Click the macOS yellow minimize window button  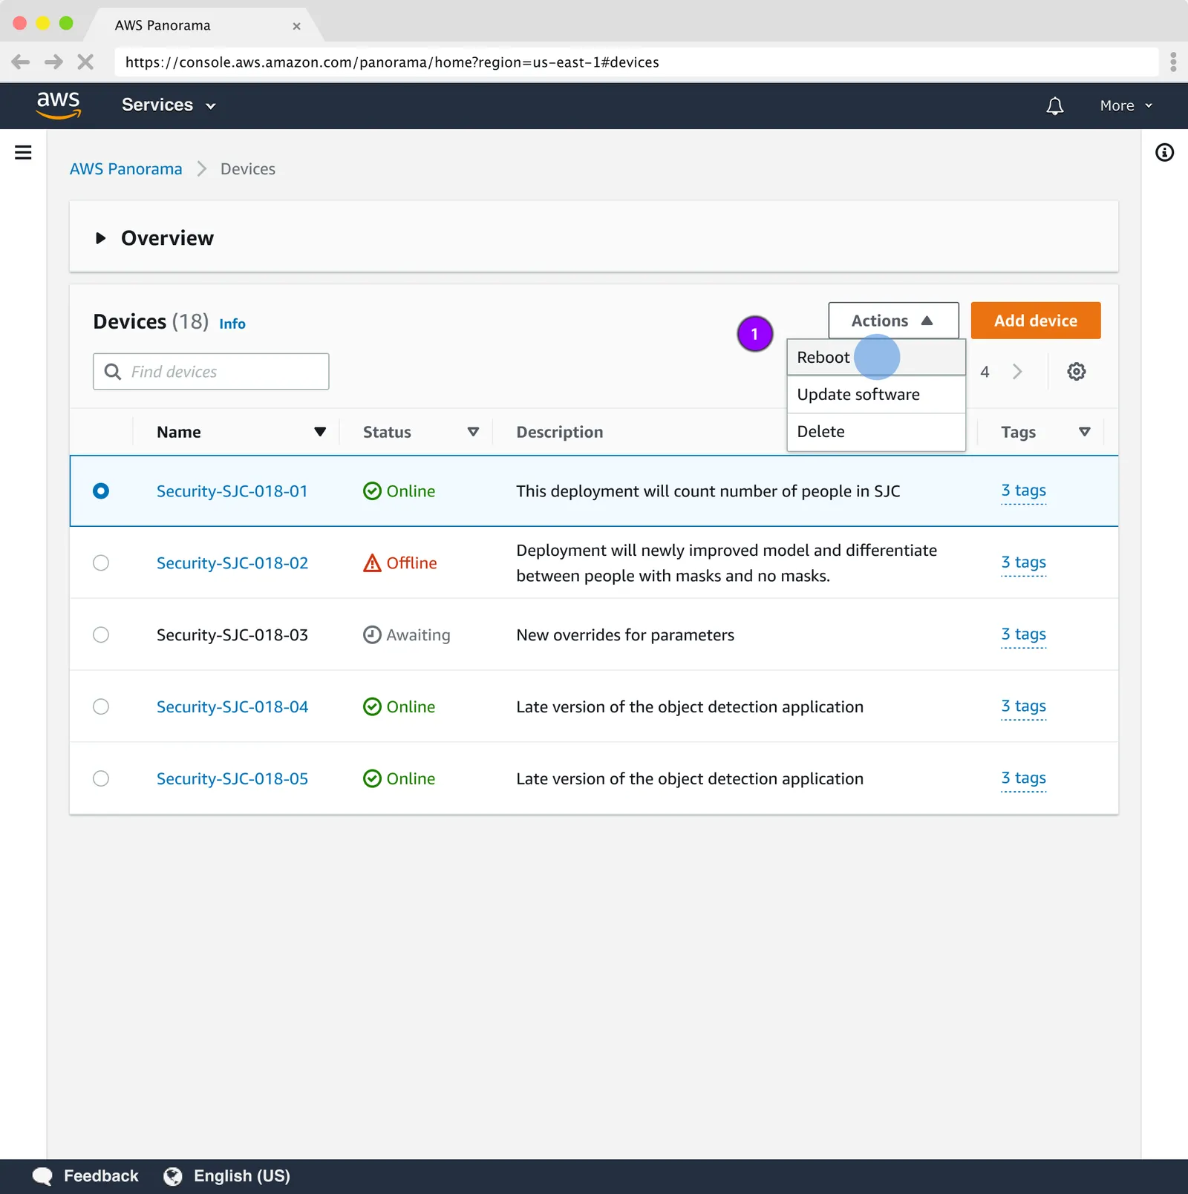point(43,23)
